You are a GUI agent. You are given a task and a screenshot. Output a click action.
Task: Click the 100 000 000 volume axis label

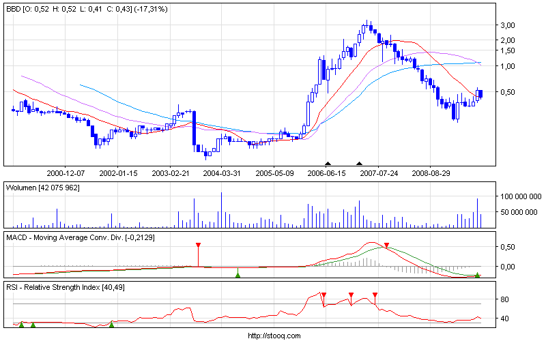coord(521,196)
